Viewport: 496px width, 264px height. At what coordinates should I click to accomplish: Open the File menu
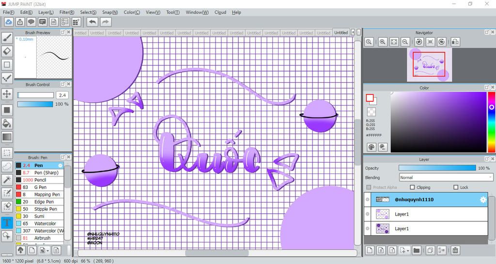click(x=9, y=12)
